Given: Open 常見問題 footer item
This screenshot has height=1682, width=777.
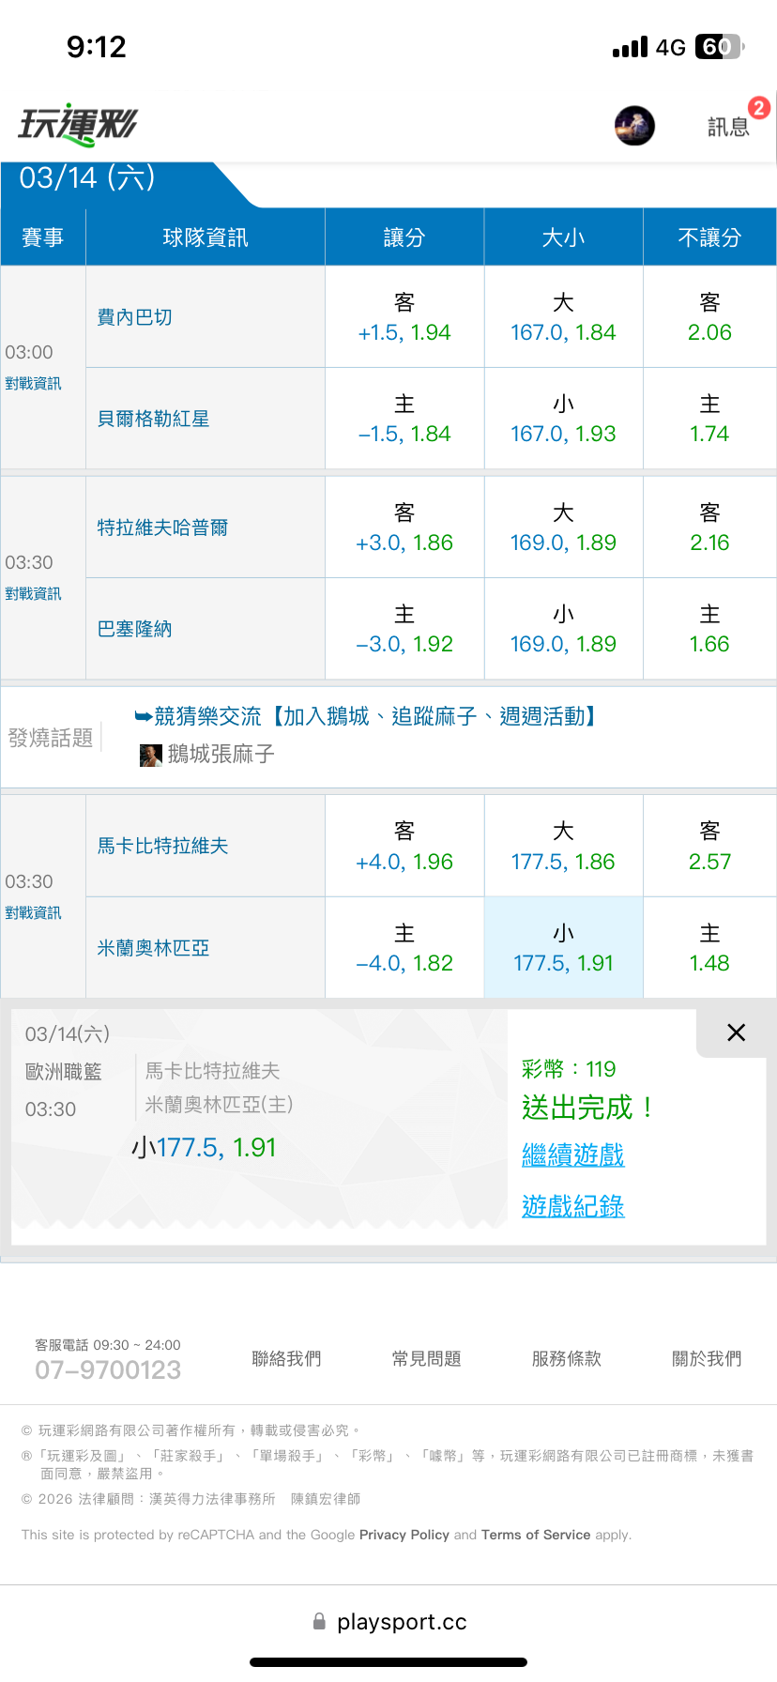Looking at the screenshot, I should click(x=426, y=1358).
